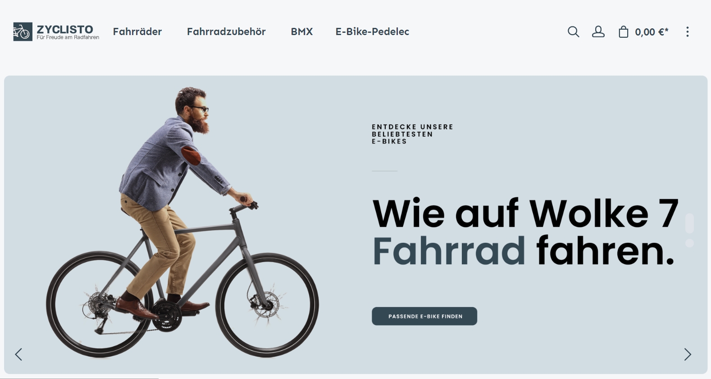Click the Zyclisto bicycle logo icon
Screen dimensions: 711x379
click(x=23, y=31)
